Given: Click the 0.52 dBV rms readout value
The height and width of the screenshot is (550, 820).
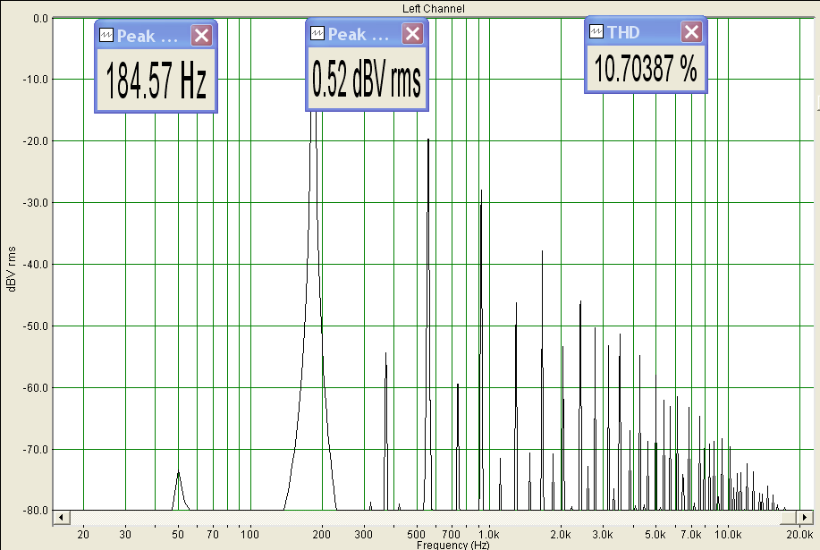Looking at the screenshot, I should coord(367,79).
